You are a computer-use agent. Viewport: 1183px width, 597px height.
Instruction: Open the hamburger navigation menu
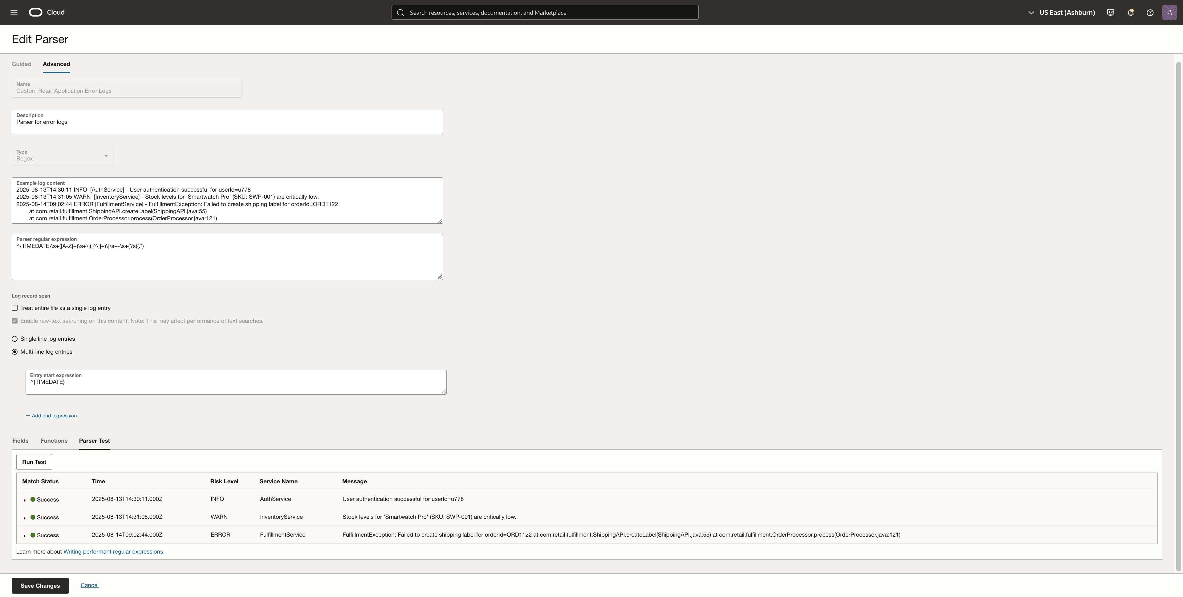pyautogui.click(x=14, y=12)
